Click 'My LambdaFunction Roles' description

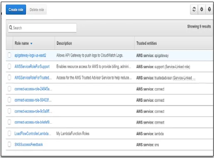(x=73, y=134)
